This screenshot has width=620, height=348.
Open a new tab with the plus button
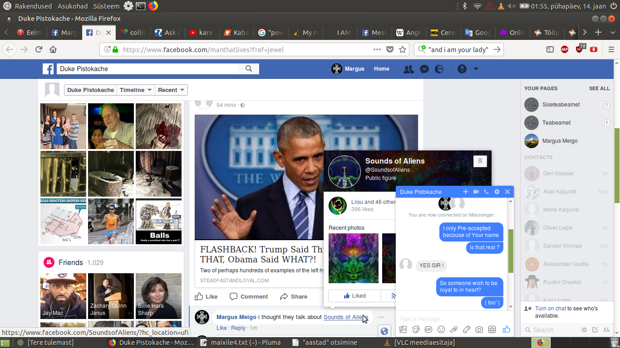[598, 32]
